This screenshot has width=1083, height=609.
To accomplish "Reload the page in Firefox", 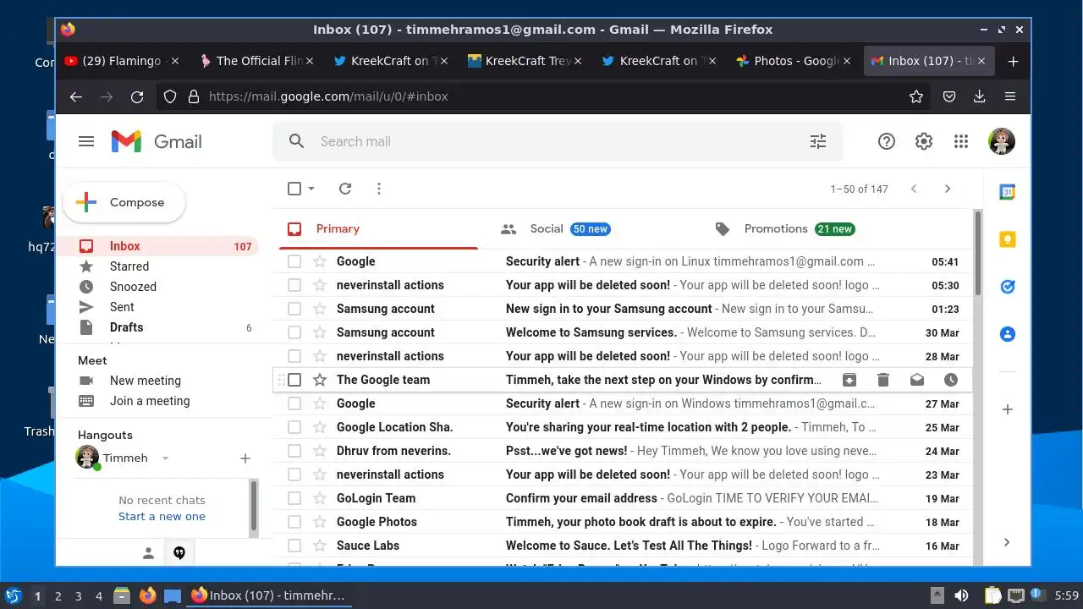I will pyautogui.click(x=137, y=96).
